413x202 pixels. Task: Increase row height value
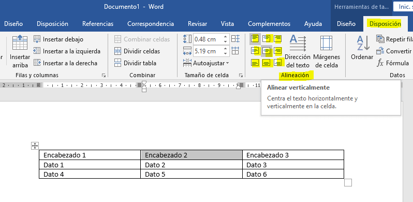coord(225,37)
